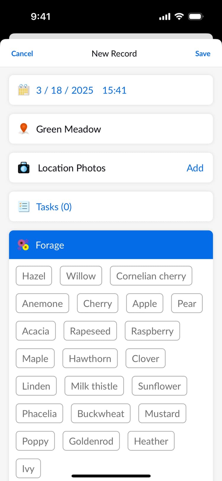Select Heather in the Forage section
This screenshot has width=222, height=481.
151,441
